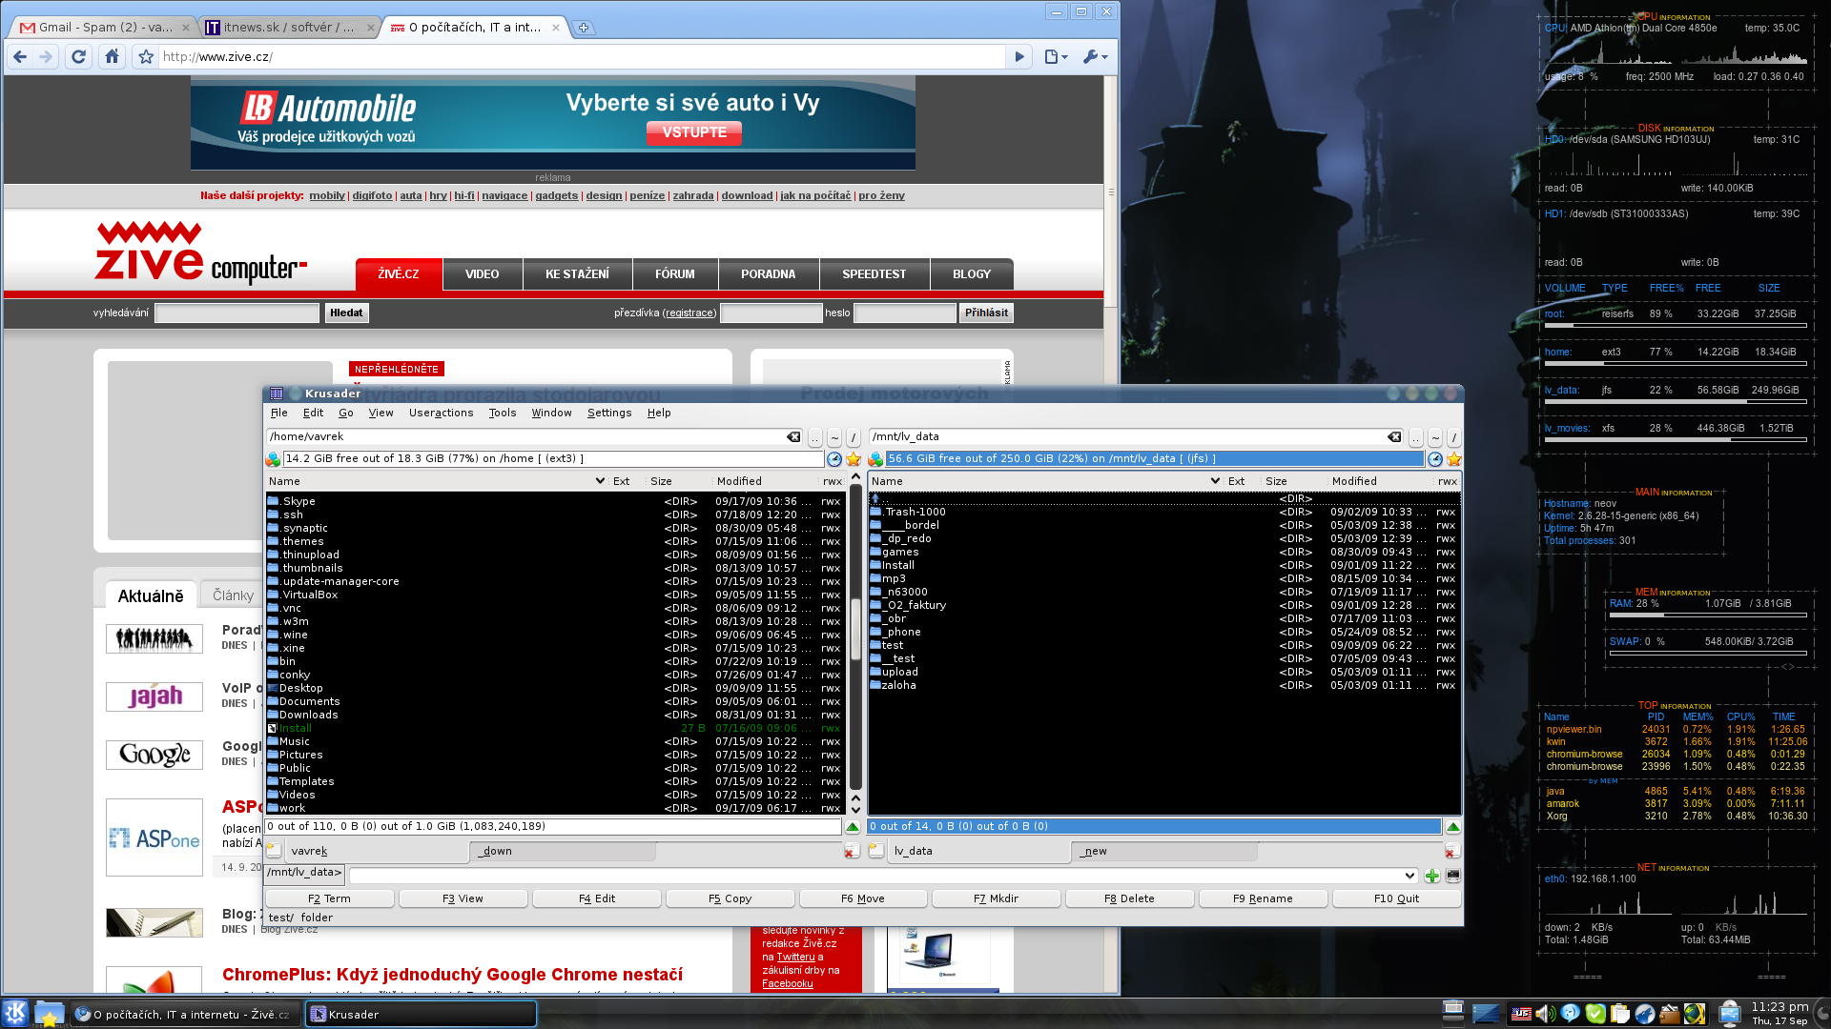1831x1029 pixels.
Task: Open media list button in right panel
Action: (875, 459)
